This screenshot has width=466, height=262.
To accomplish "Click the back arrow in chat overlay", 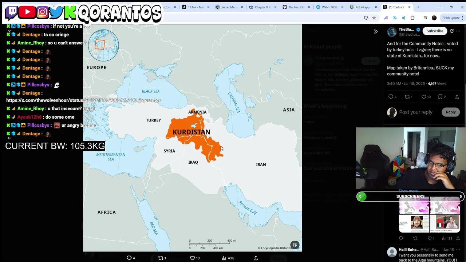I will tap(9, 138).
